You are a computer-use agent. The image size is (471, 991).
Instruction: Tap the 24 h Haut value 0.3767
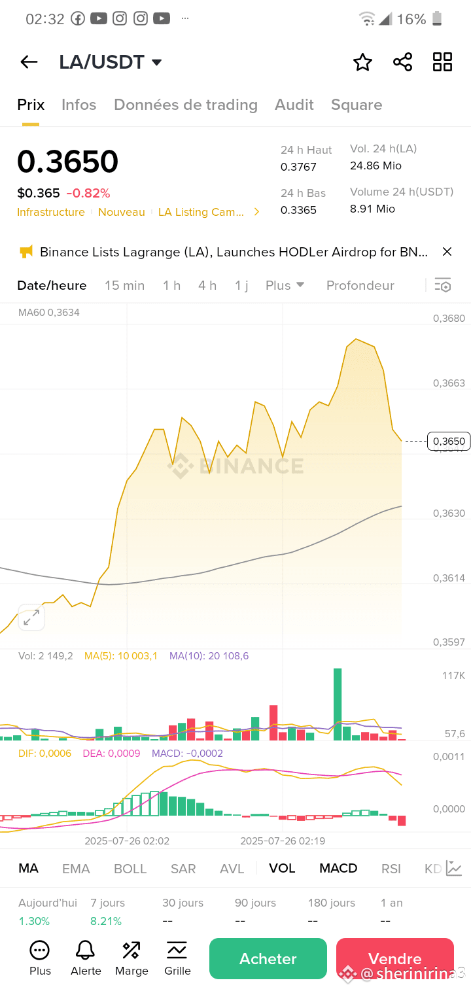click(x=298, y=167)
